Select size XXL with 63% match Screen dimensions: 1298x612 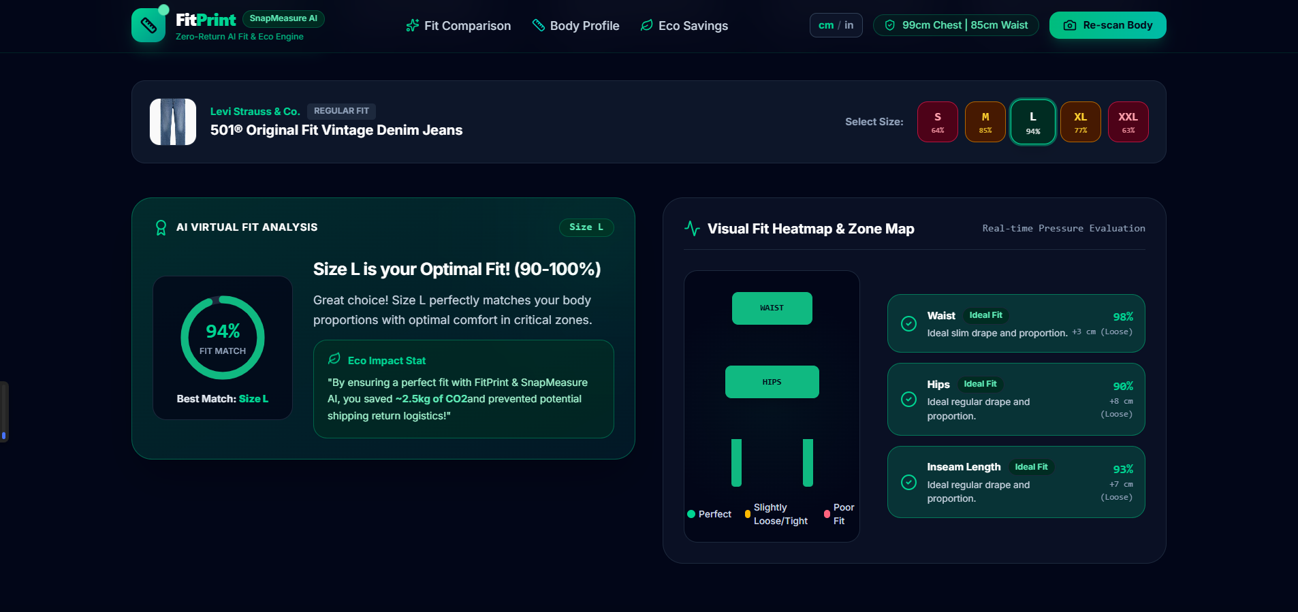pyautogui.click(x=1128, y=122)
